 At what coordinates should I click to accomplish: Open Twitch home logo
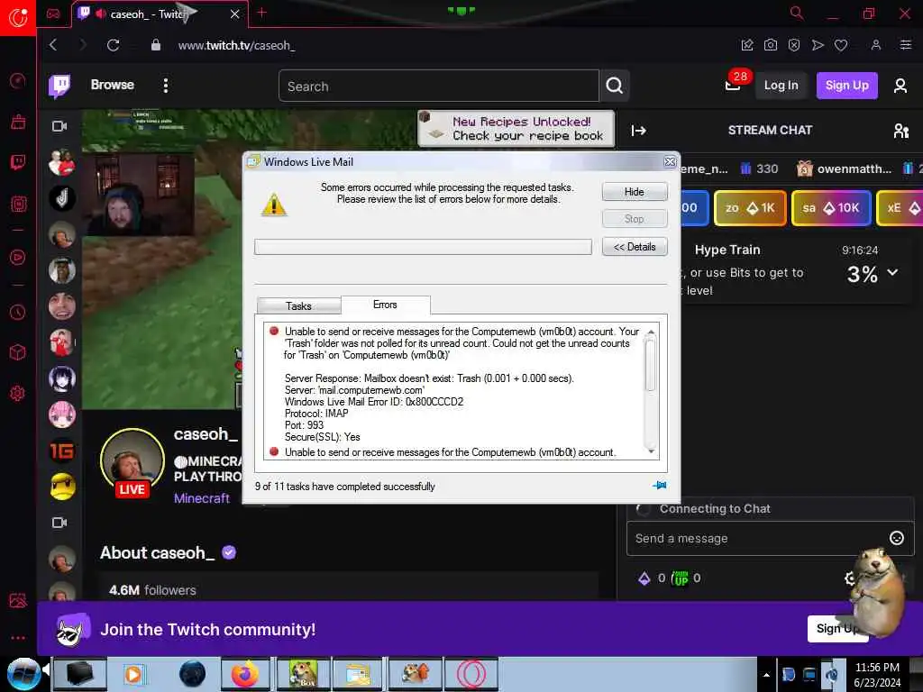tap(59, 86)
